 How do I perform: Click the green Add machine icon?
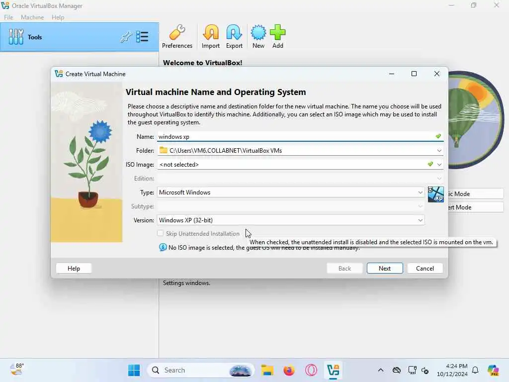pyautogui.click(x=277, y=37)
